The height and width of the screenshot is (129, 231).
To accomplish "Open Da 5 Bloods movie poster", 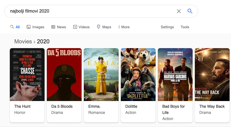I will [64, 75].
